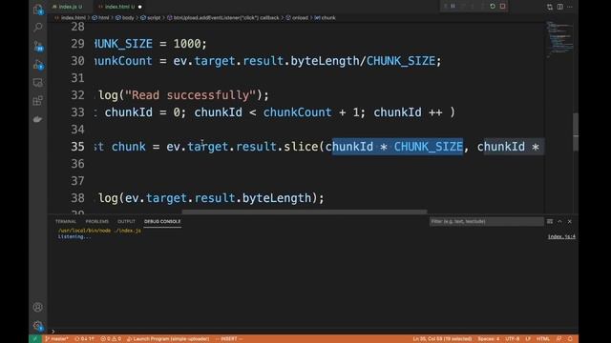Click CHUNK_SIZE on line 30

401,61
